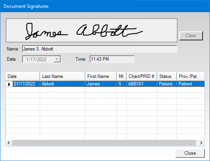Click the Chart/PRID # column header
The height and width of the screenshot is (161, 210).
coord(142,76)
